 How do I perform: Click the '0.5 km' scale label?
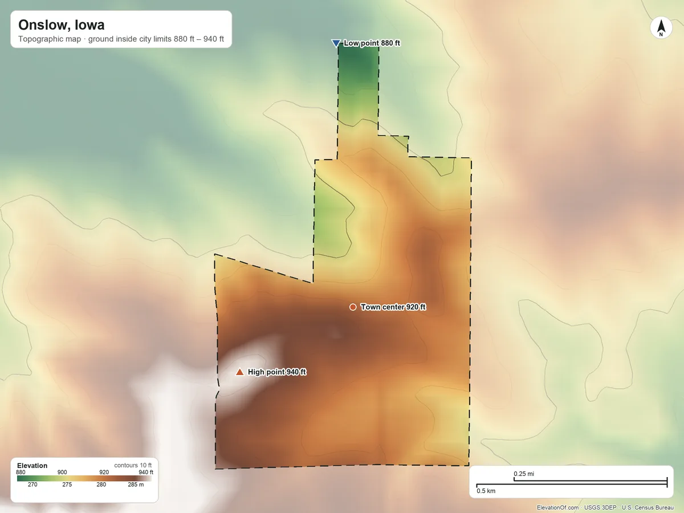click(x=486, y=491)
